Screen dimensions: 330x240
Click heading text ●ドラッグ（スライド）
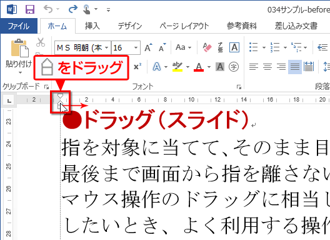[156, 120]
